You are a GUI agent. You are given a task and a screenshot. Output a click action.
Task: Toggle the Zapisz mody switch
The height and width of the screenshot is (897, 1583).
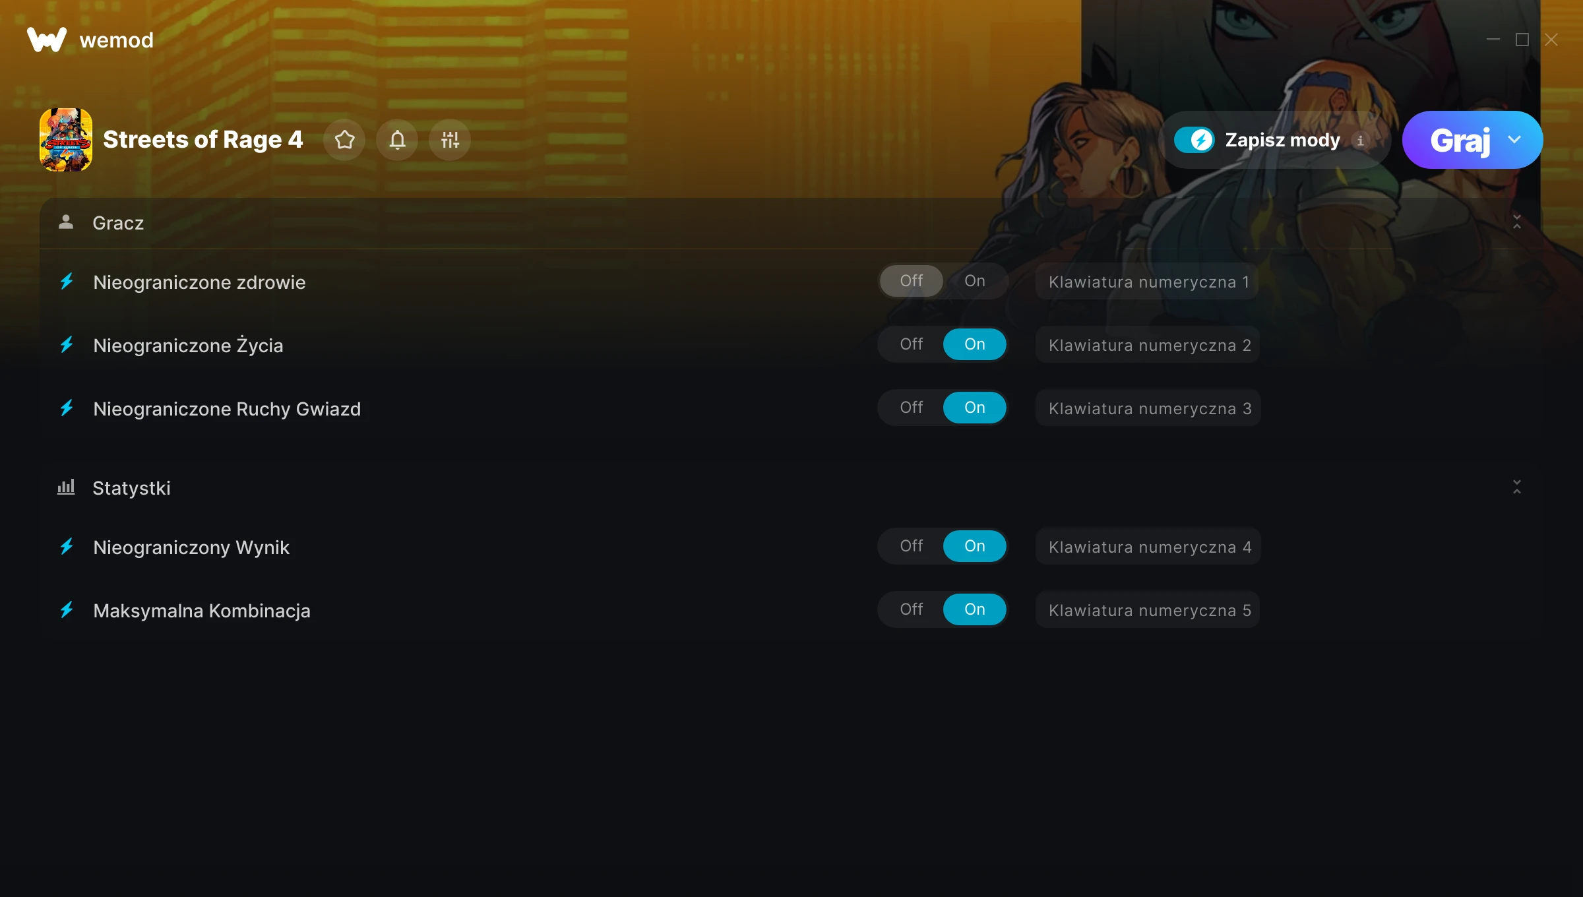1194,140
